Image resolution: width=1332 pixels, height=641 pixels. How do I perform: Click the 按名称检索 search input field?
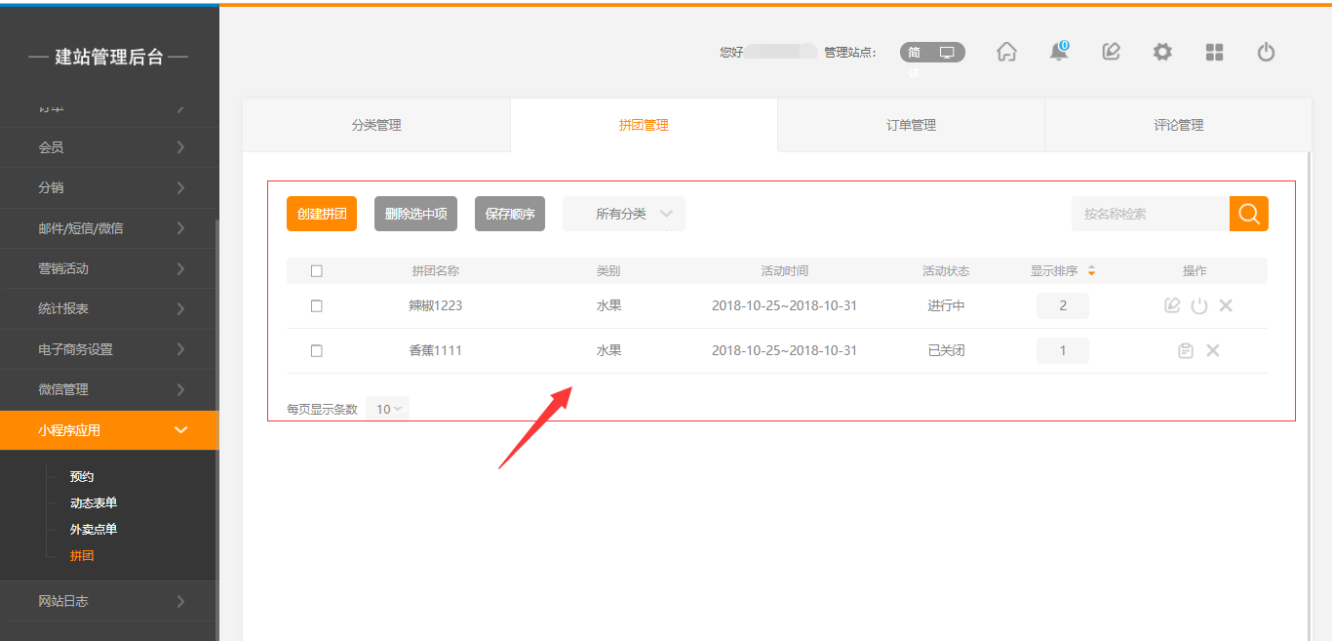(x=1150, y=214)
